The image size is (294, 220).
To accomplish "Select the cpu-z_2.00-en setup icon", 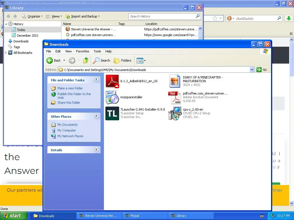I will point(175,113).
